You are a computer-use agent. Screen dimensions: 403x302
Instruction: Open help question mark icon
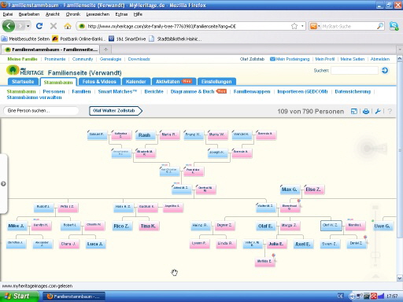(x=390, y=112)
